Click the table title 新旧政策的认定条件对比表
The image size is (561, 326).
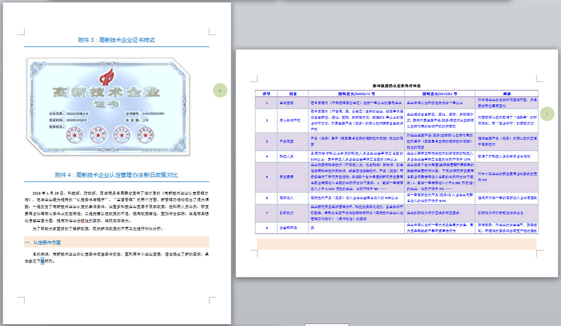[x=396, y=85]
